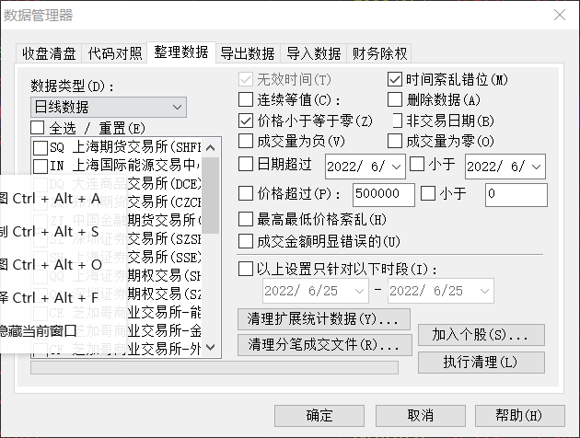Click the 加入个股 button

pyautogui.click(x=481, y=335)
